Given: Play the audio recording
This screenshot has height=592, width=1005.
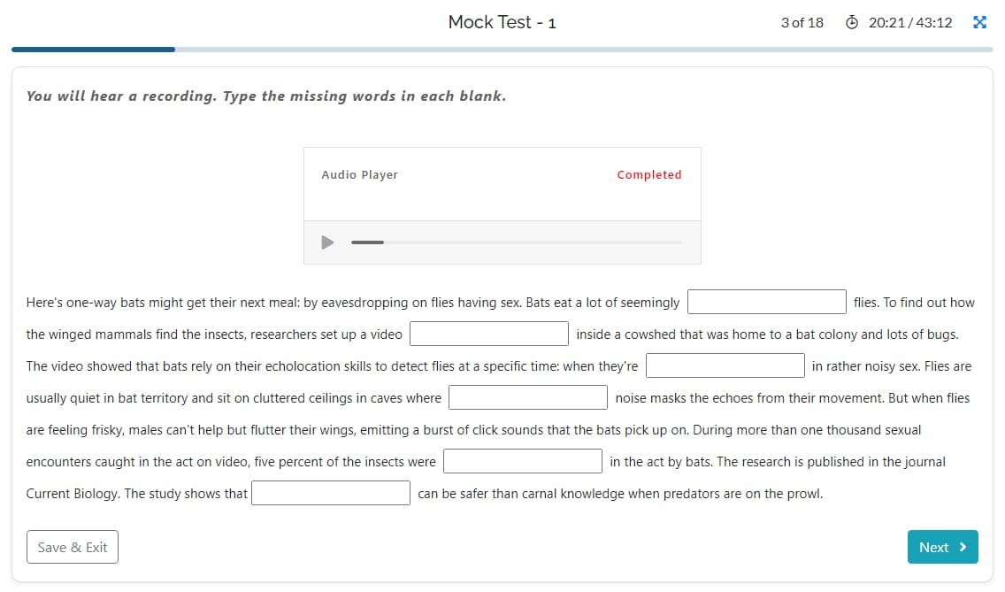Looking at the screenshot, I should coord(327,242).
